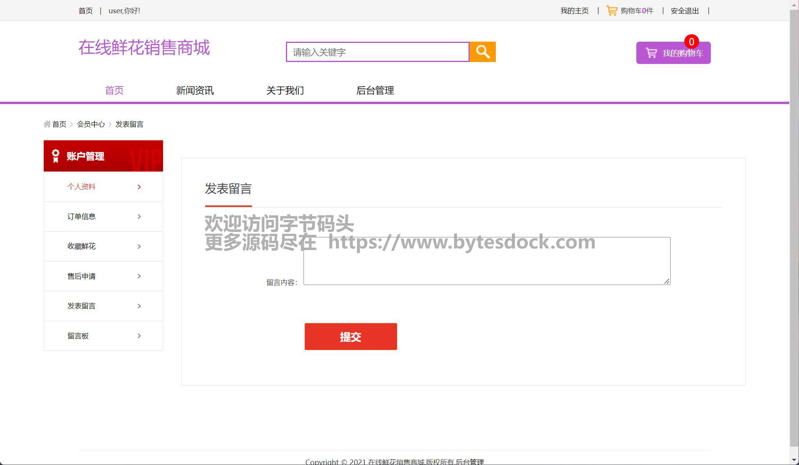Click the medal icon beside 账户管理

click(55, 156)
